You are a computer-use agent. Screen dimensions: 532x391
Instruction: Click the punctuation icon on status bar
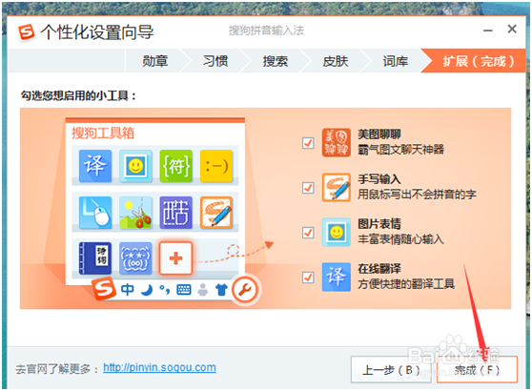click(165, 290)
